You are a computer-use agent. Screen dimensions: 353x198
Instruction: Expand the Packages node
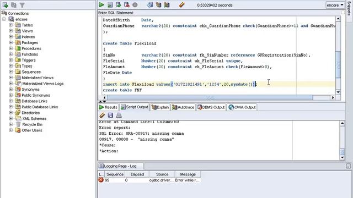(11, 43)
